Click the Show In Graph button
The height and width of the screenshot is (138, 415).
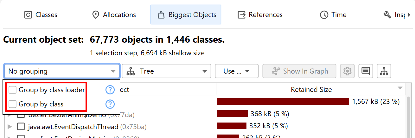(300, 71)
